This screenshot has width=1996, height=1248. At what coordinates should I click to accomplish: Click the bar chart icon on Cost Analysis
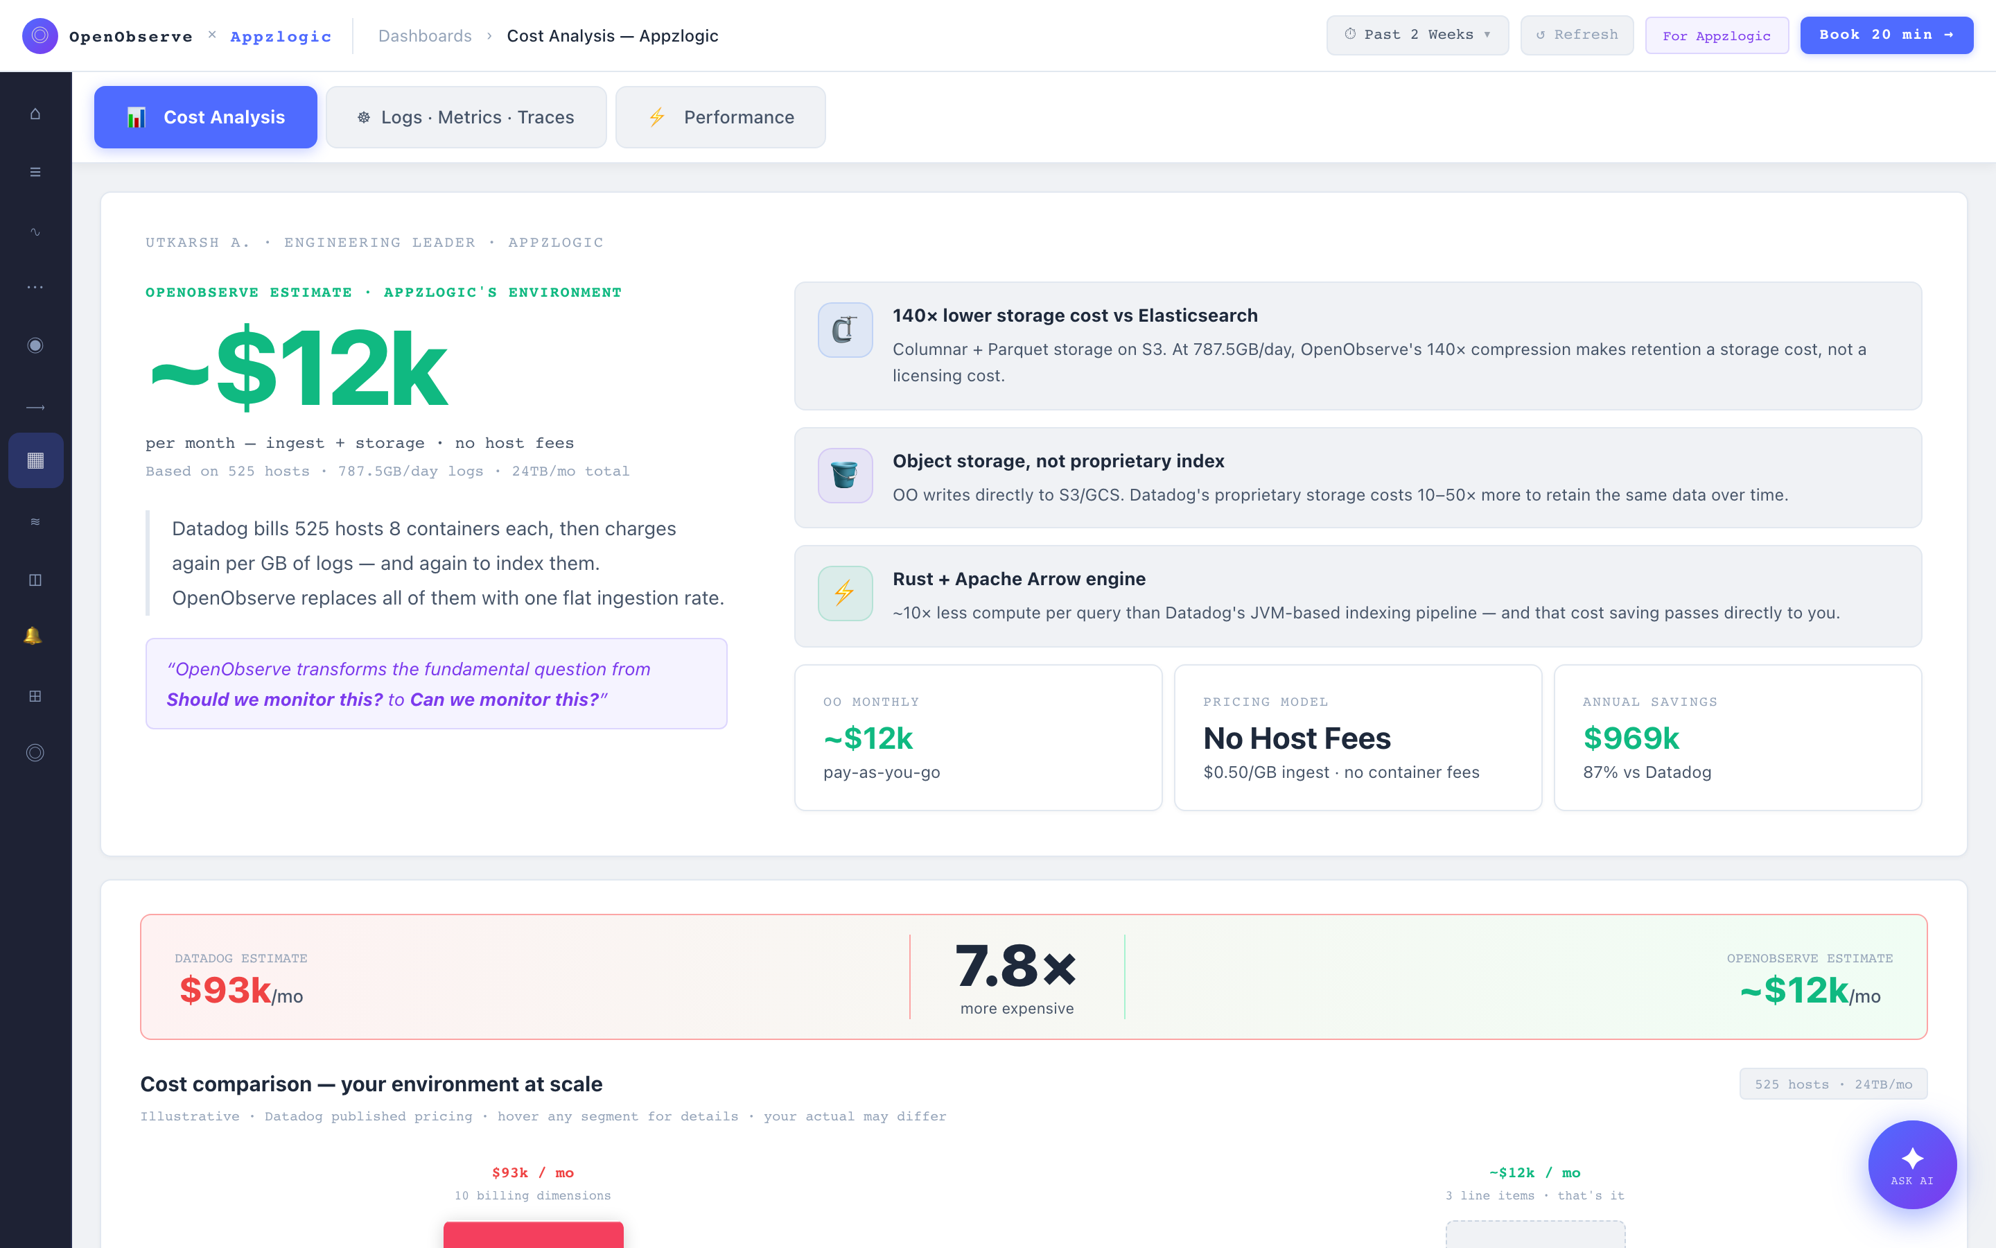tap(137, 117)
